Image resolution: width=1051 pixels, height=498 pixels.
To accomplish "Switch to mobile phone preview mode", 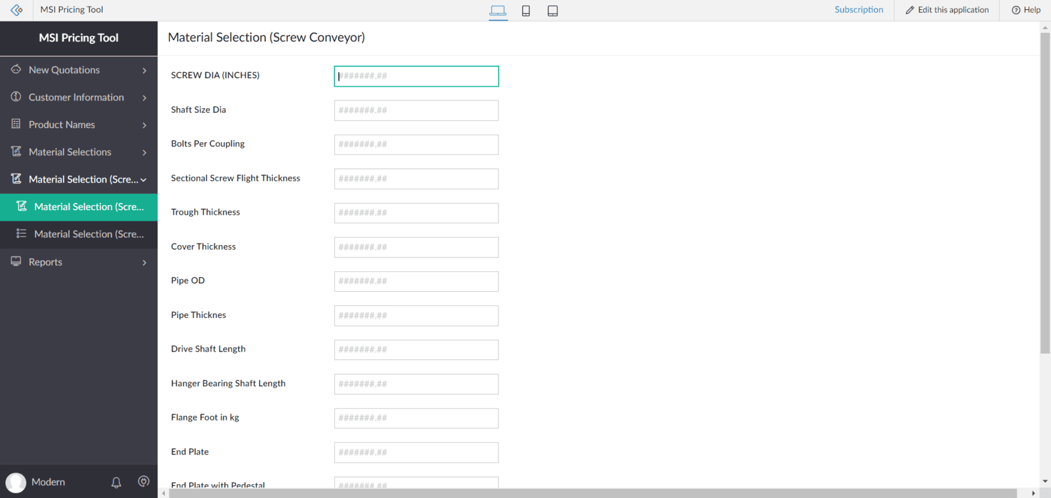I will point(526,11).
